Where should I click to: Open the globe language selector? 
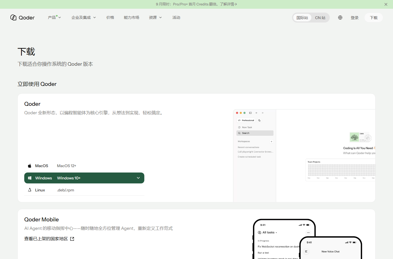pyautogui.click(x=340, y=18)
